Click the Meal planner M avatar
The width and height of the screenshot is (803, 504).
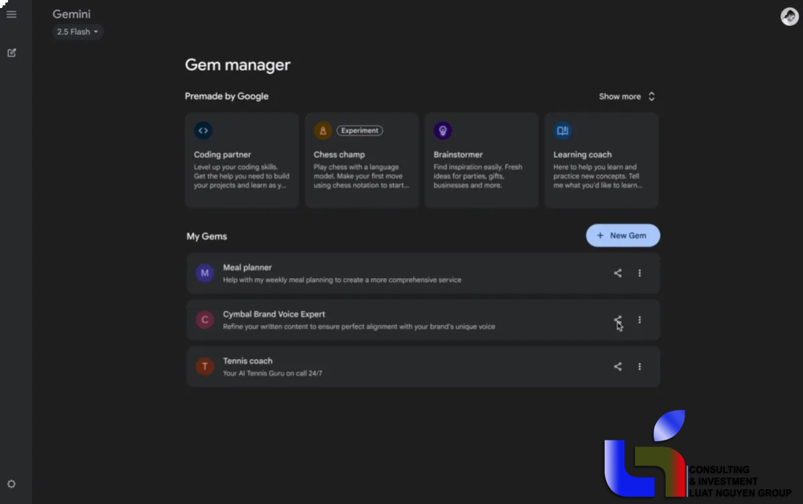click(x=205, y=273)
